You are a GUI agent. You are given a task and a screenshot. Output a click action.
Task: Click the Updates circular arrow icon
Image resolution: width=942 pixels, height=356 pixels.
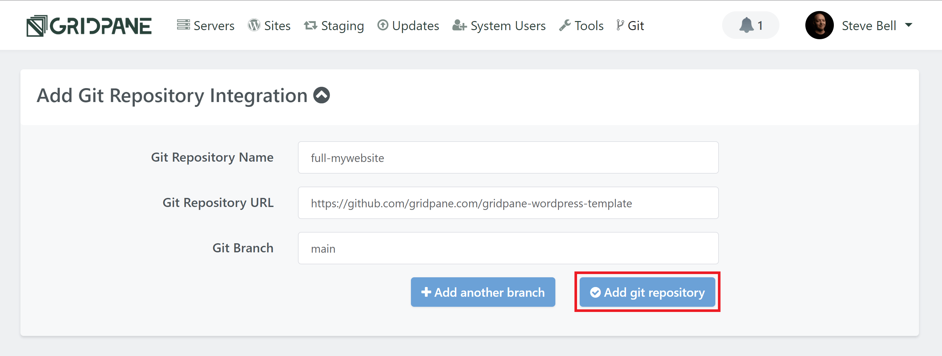382,25
